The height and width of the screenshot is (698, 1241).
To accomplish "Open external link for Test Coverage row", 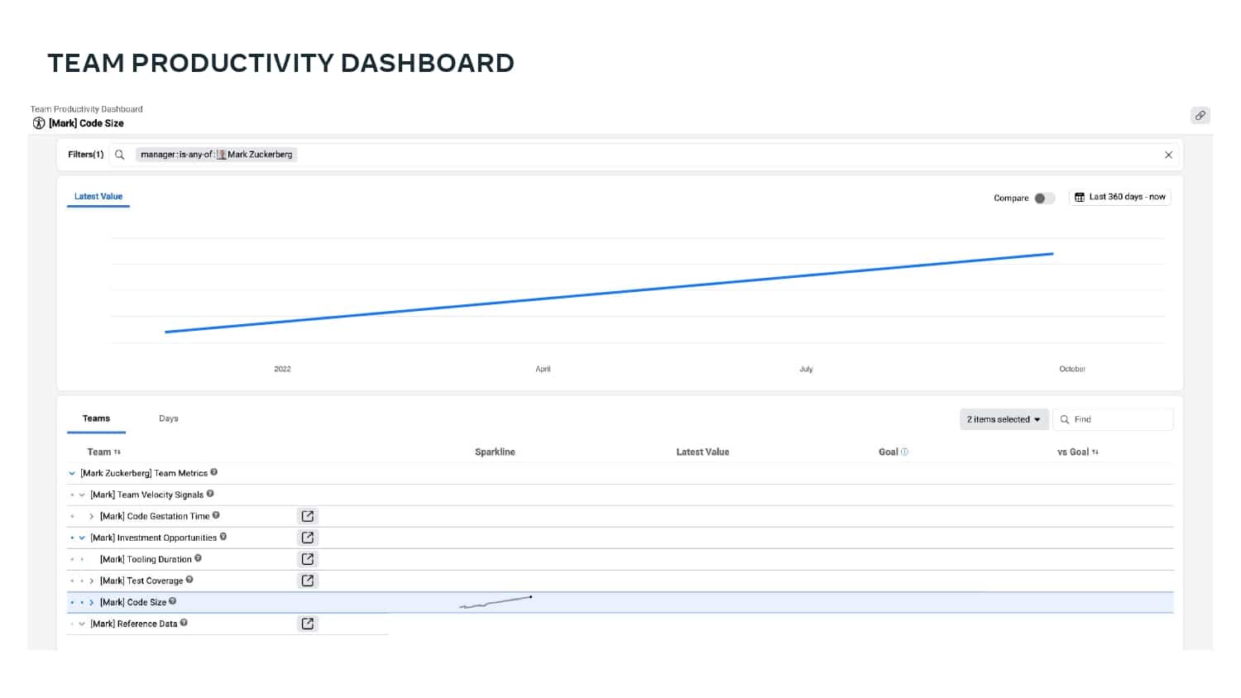I will [308, 581].
